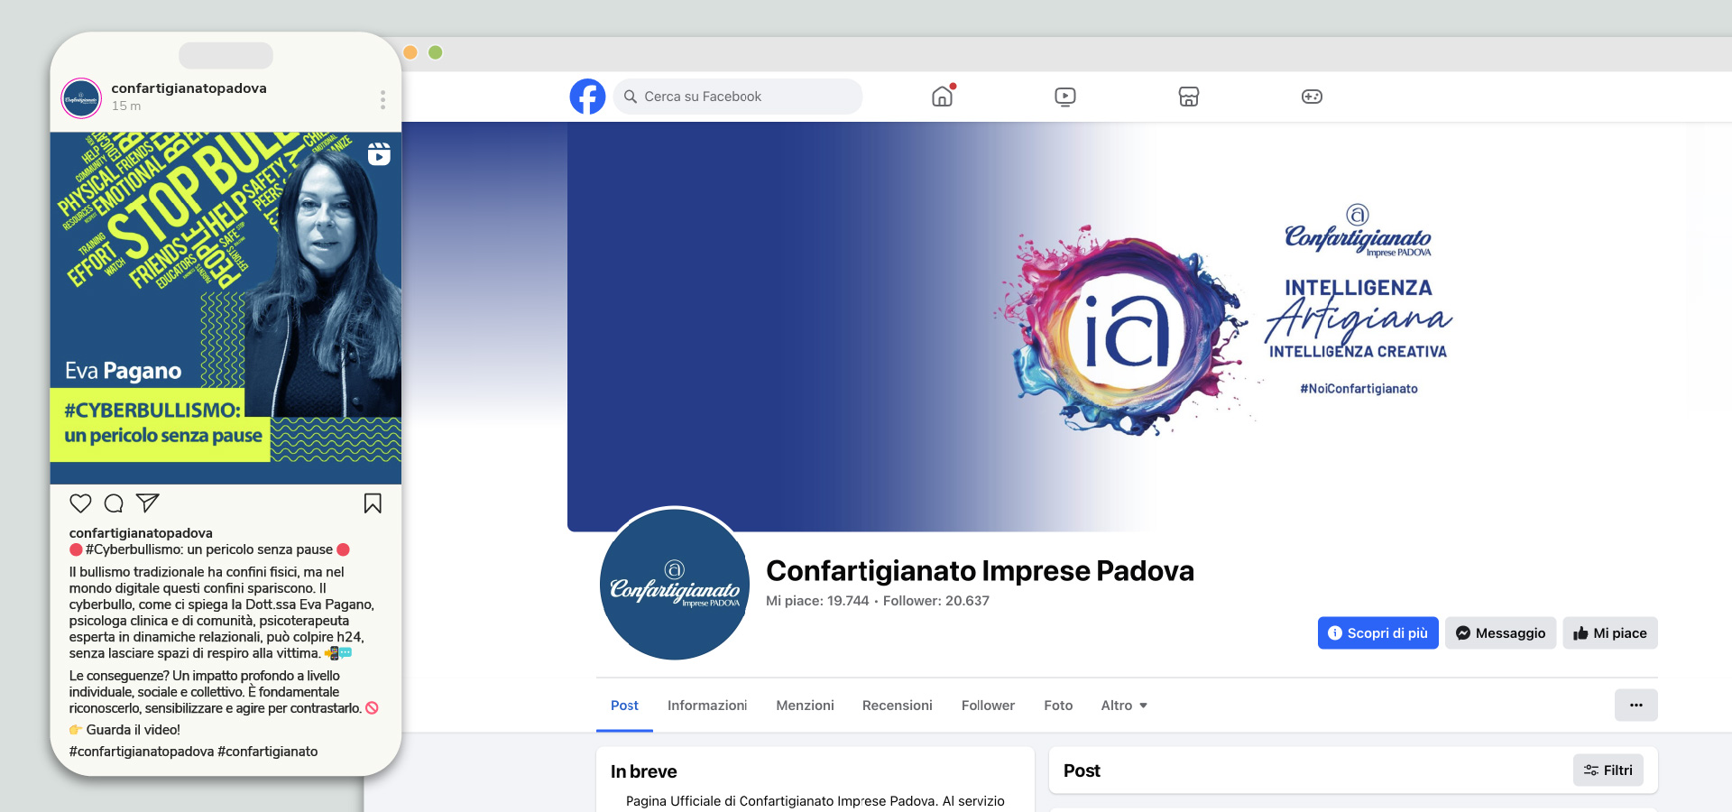This screenshot has height=812, width=1732.
Task: Click the Confartigianato Imprese Padova page title
Action: [980, 571]
